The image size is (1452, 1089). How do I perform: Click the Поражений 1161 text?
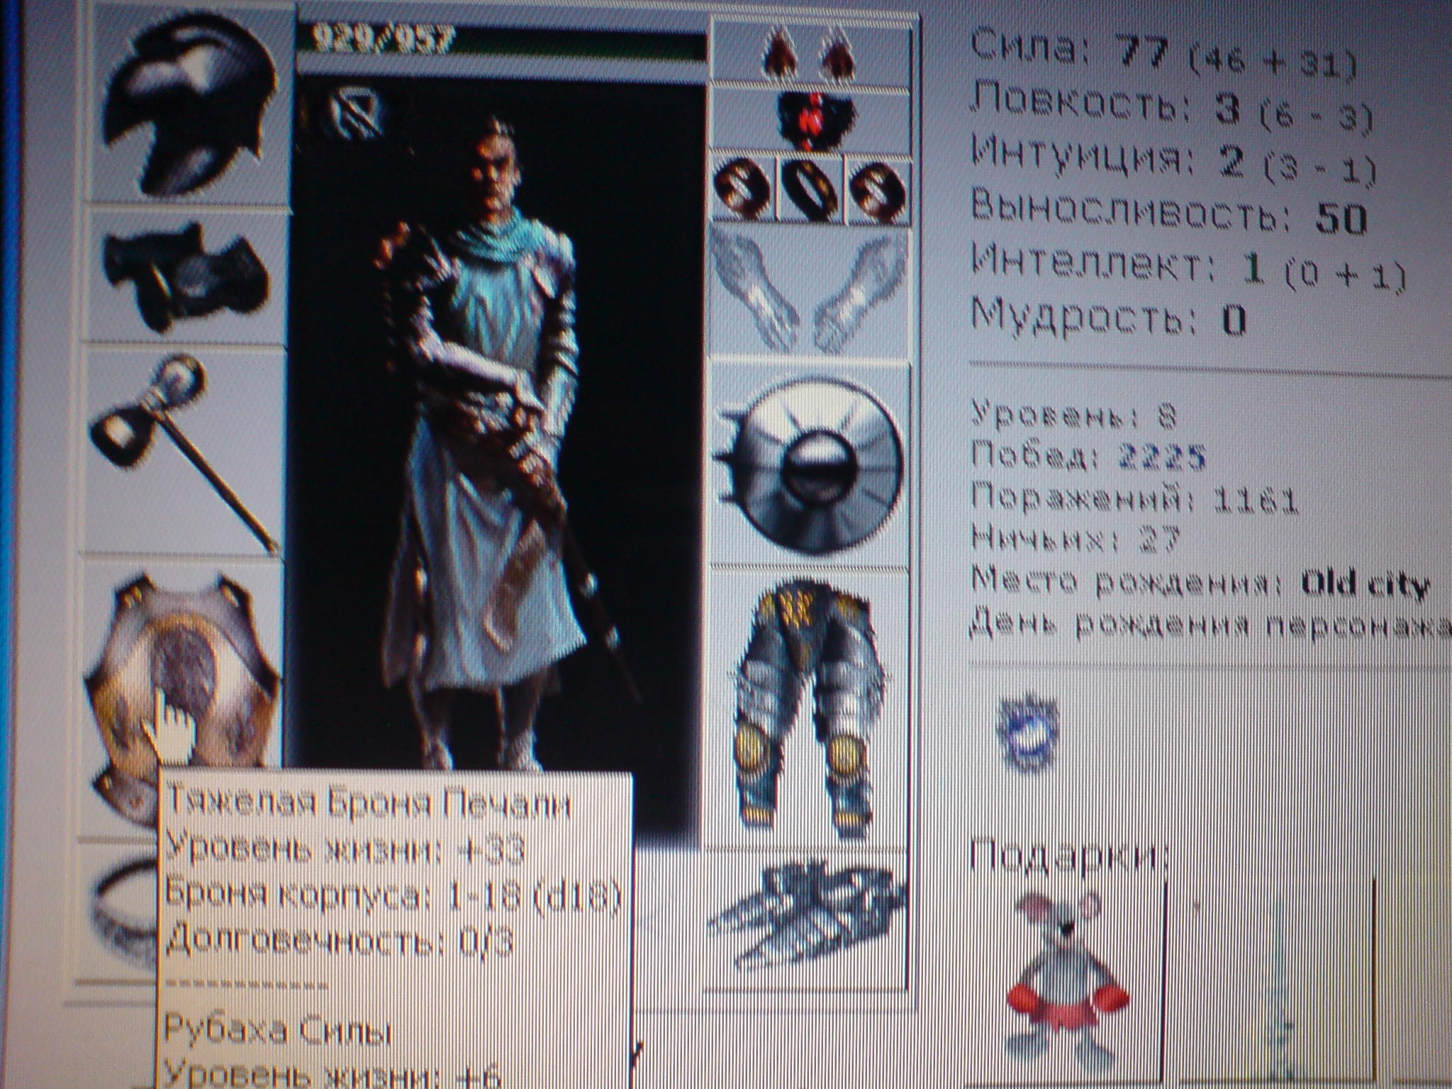click(x=1134, y=500)
